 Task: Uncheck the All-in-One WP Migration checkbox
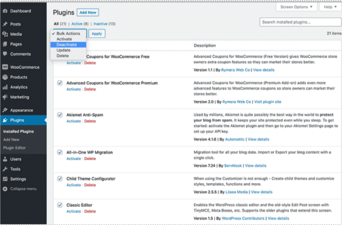[60, 152]
